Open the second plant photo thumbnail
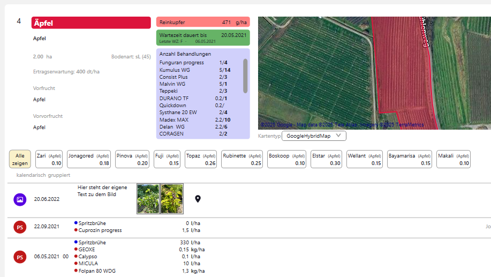This screenshot has width=491, height=277. click(171, 199)
